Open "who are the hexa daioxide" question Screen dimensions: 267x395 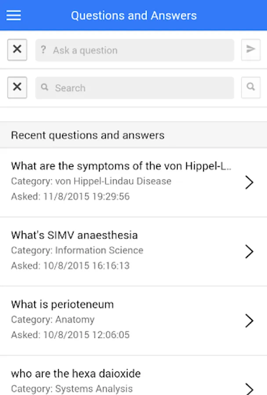(76, 374)
